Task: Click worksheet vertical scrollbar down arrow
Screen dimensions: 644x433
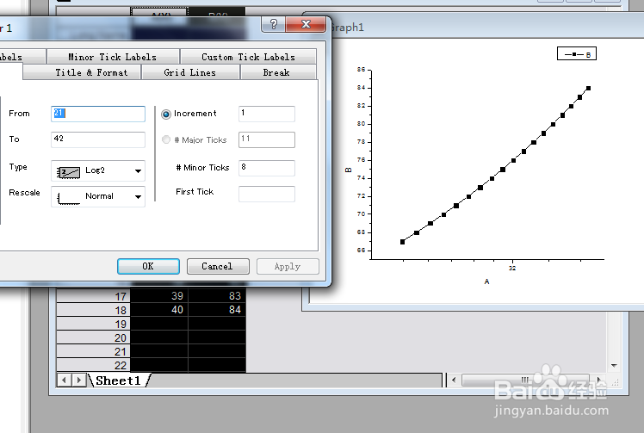Action: [614, 366]
